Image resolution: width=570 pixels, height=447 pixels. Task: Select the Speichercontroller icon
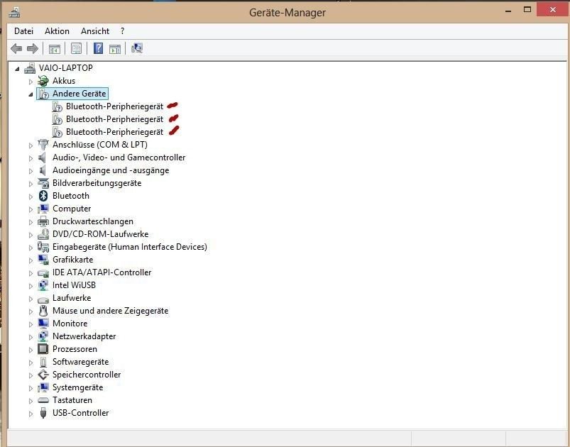[43, 375]
